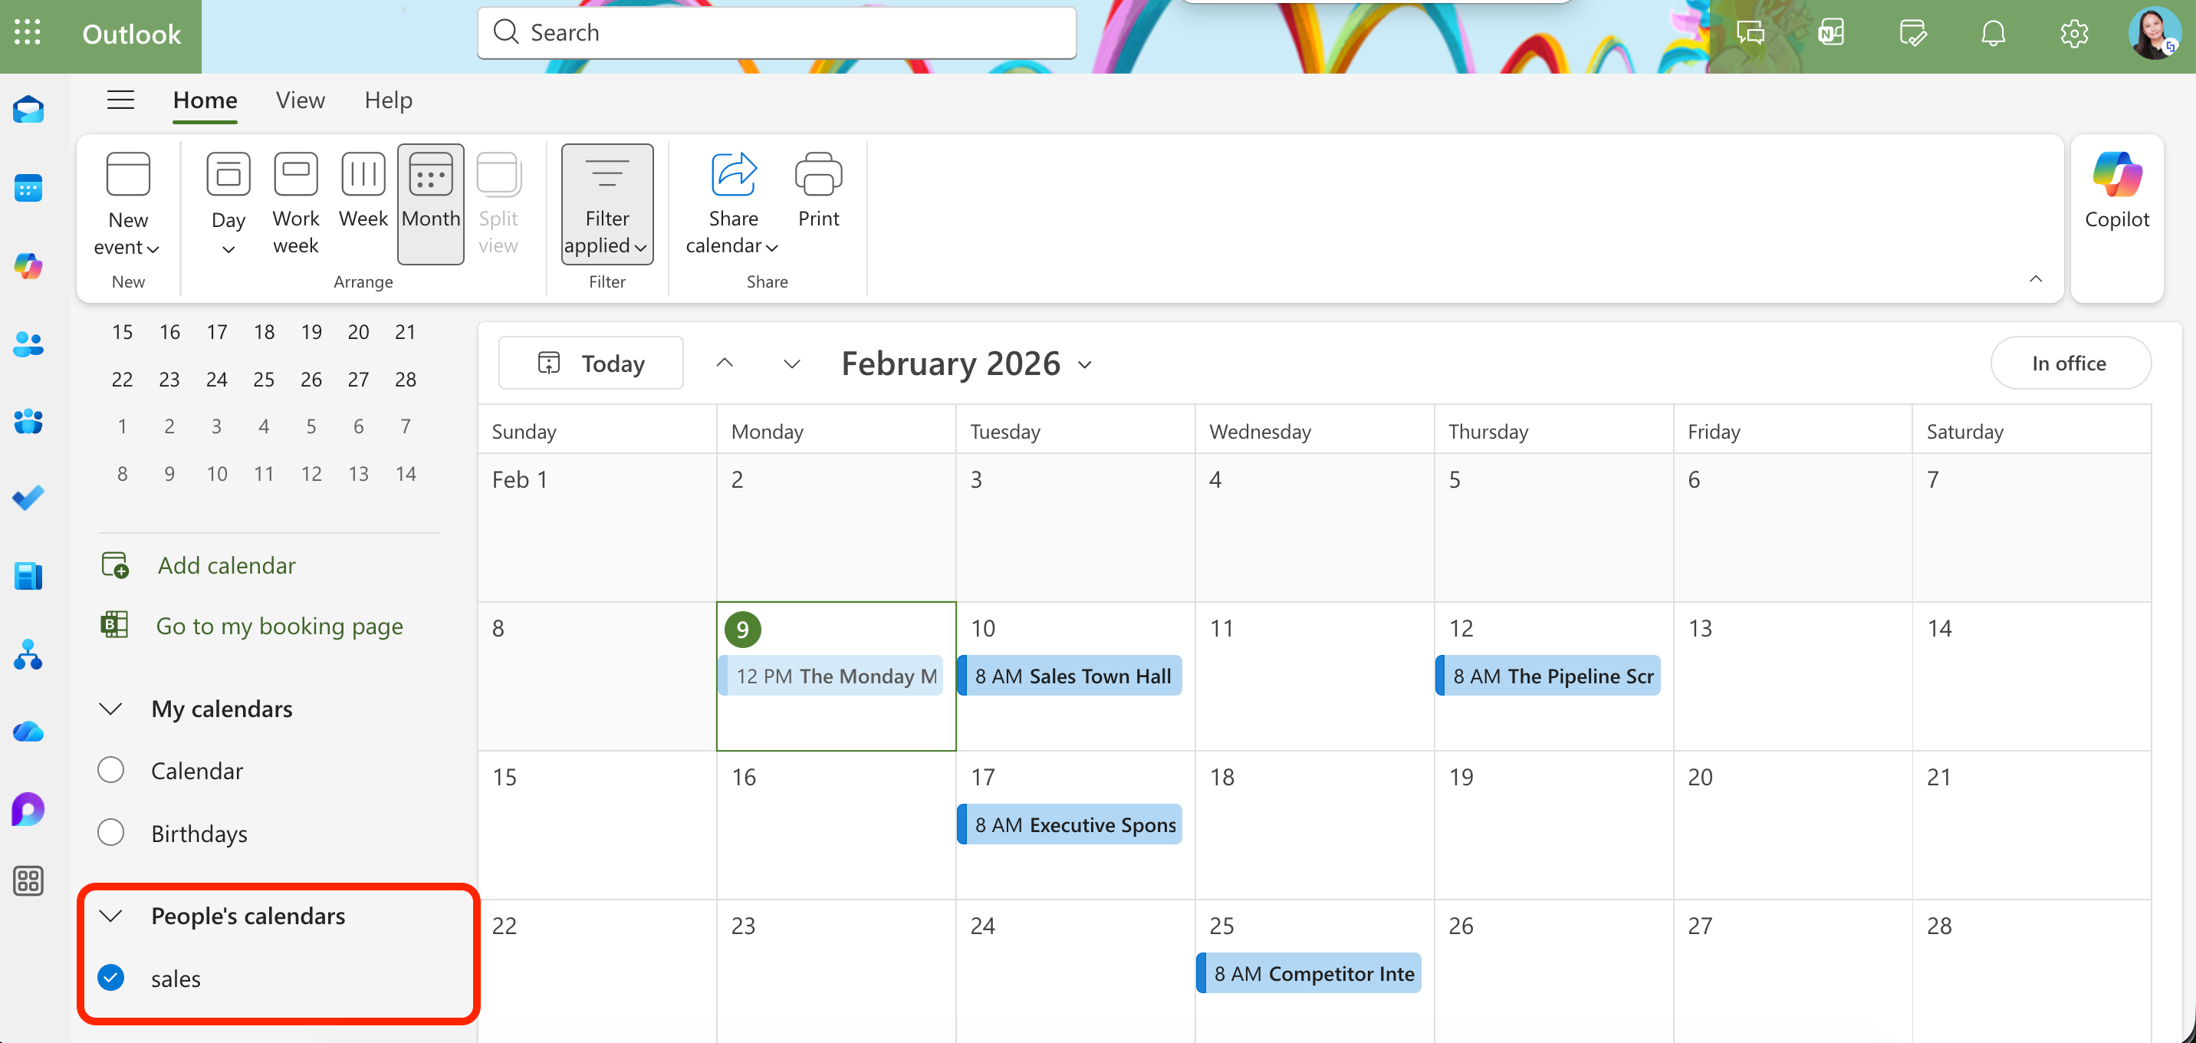
Task: Collapse the People's calendars section
Action: click(x=110, y=915)
